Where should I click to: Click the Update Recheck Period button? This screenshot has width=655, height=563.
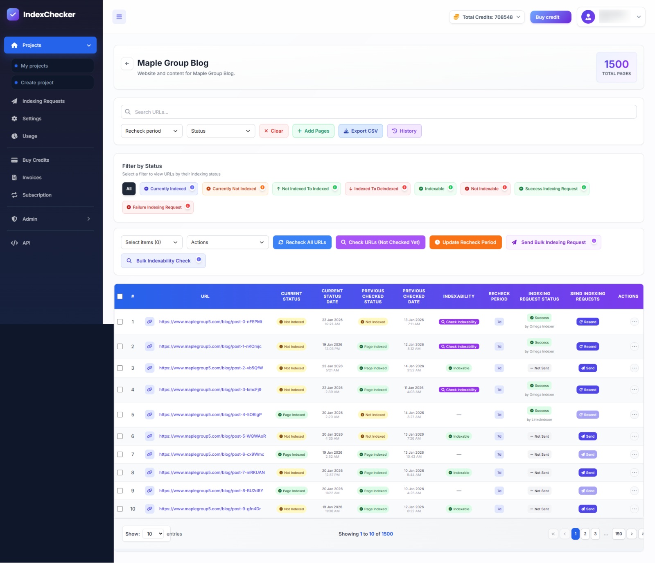click(465, 242)
